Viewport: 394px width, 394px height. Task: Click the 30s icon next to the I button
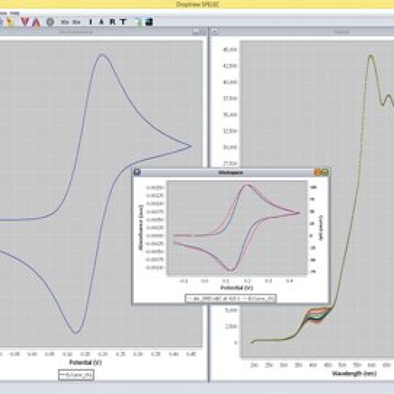coord(76,22)
